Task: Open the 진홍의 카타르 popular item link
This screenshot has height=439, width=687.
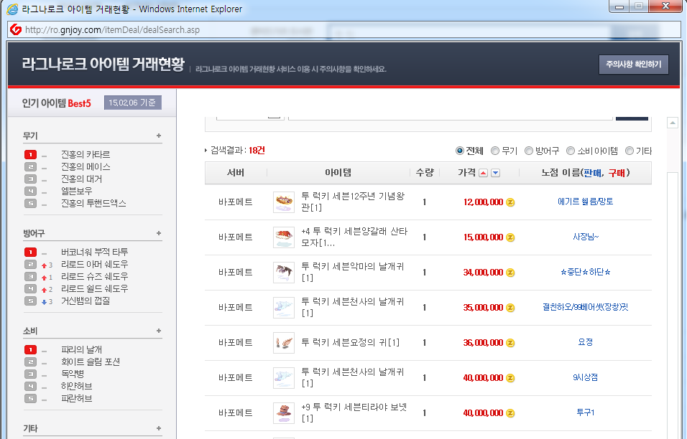Action: coord(86,154)
